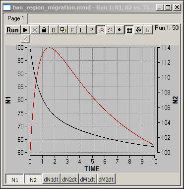Image resolution: width=184 pixels, height=189 pixels.
Task: Click the X cancel run icon
Action: 35,30
